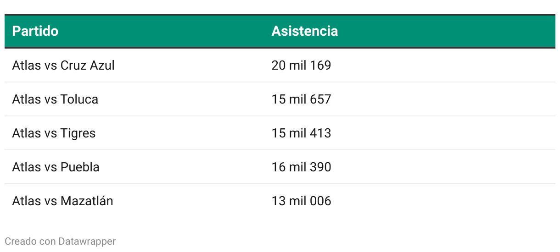The image size is (560, 252).
Task: Click the 16 mil 390 attendance value
Action: click(x=301, y=167)
